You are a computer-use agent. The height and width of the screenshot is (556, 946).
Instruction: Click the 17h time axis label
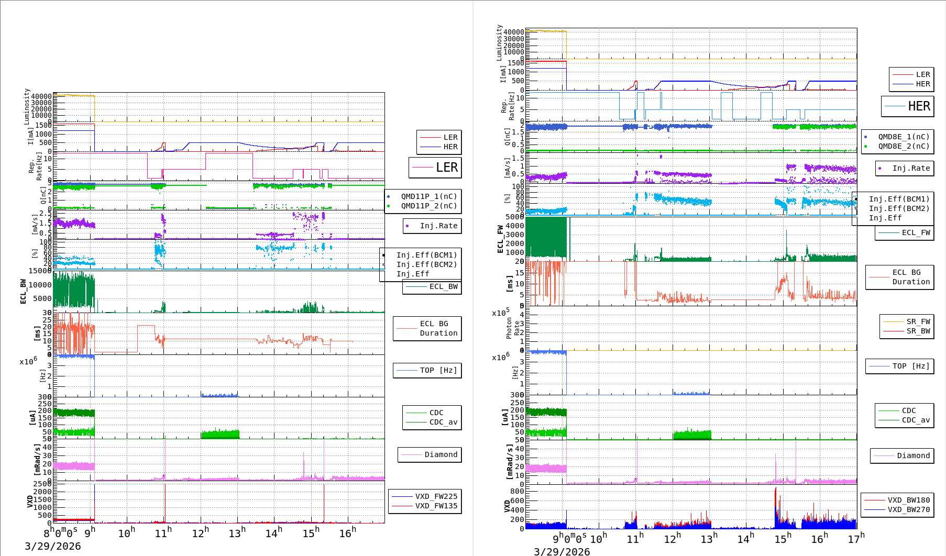(x=856, y=539)
